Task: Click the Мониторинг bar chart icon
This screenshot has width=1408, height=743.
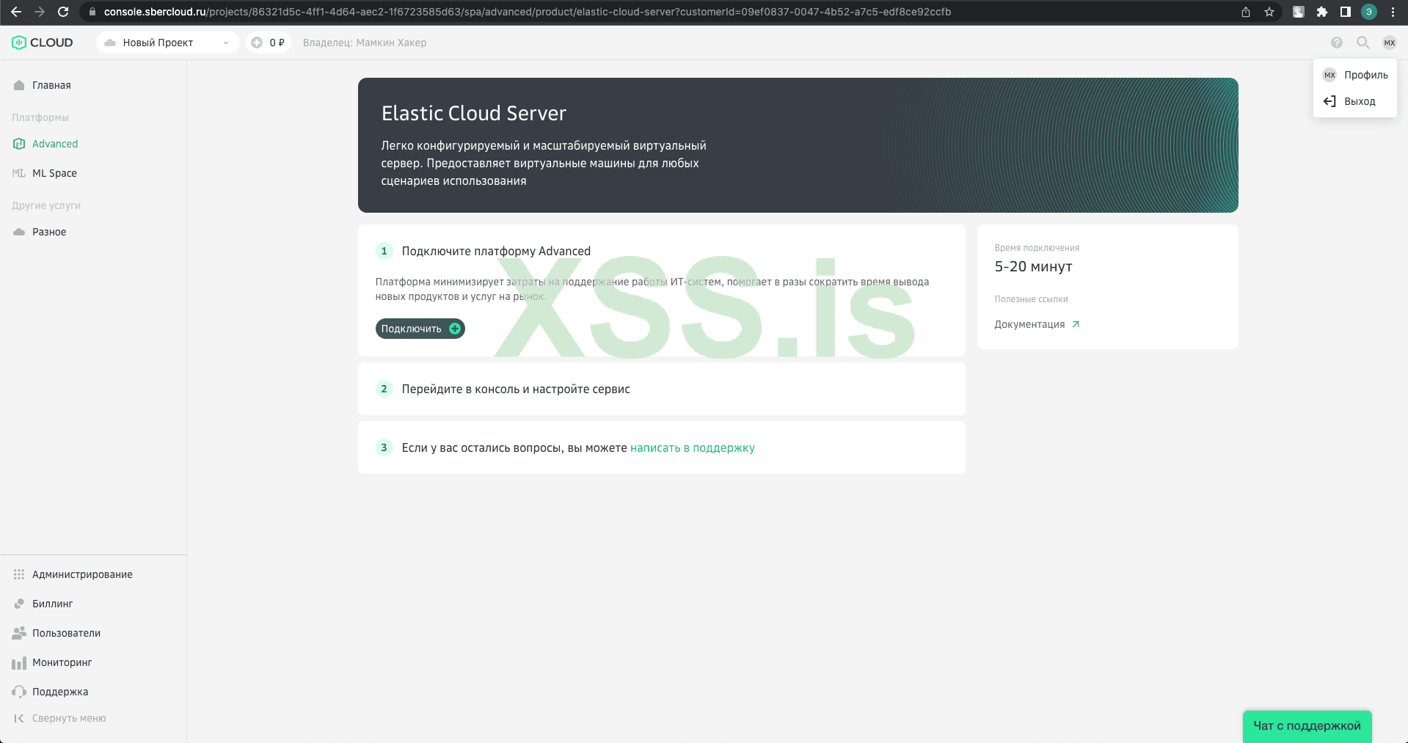Action: [x=19, y=663]
